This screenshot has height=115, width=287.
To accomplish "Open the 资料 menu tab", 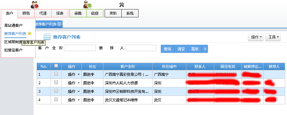I will [113, 13].
